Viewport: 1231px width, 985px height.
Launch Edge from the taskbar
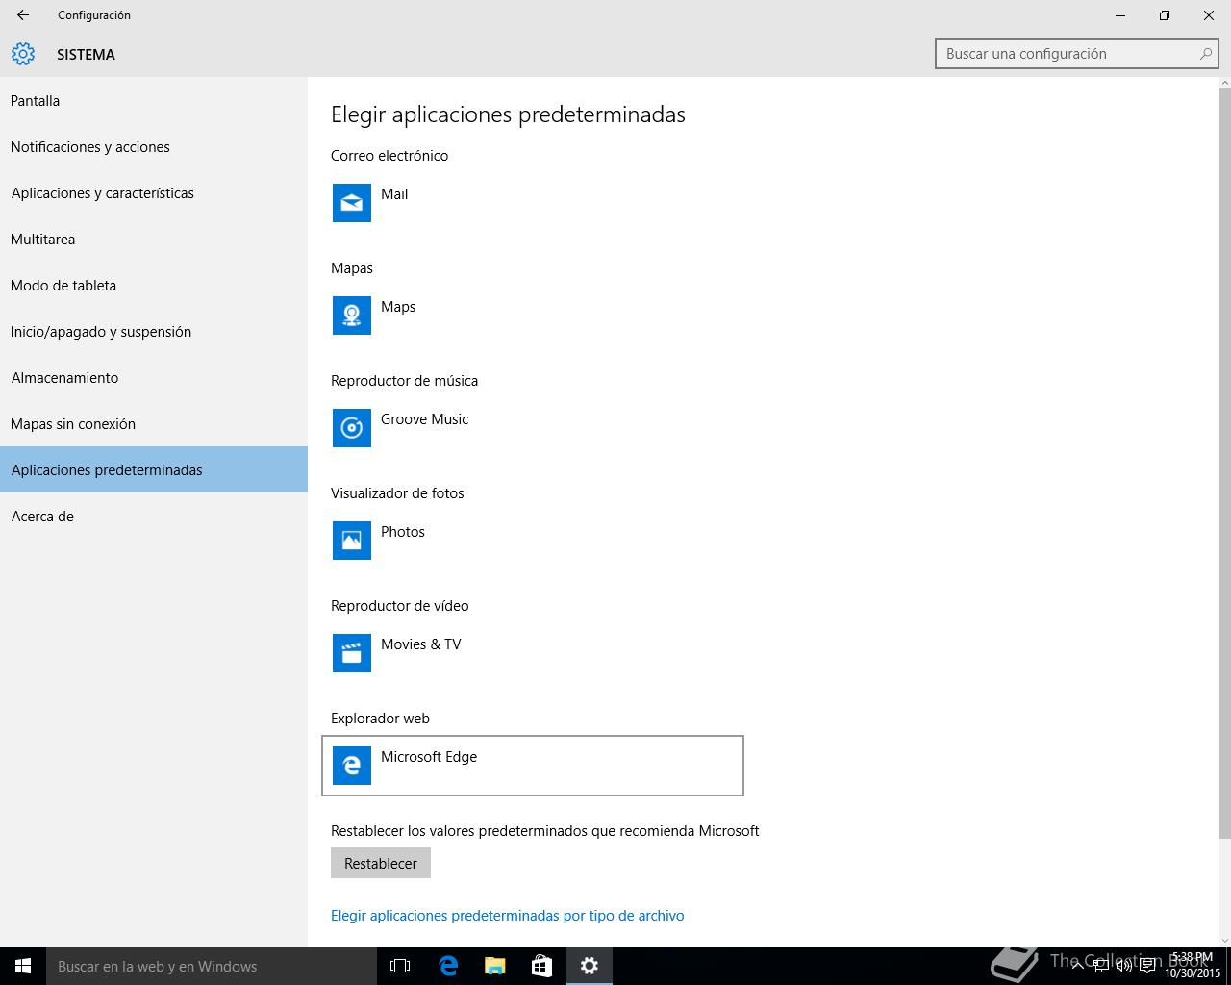coord(448,966)
